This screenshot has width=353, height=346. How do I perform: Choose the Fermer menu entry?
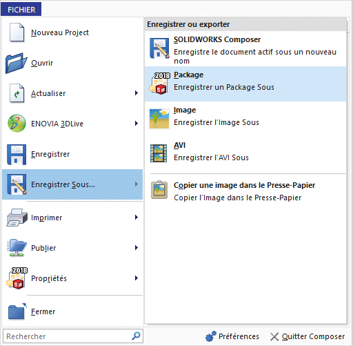point(72,311)
